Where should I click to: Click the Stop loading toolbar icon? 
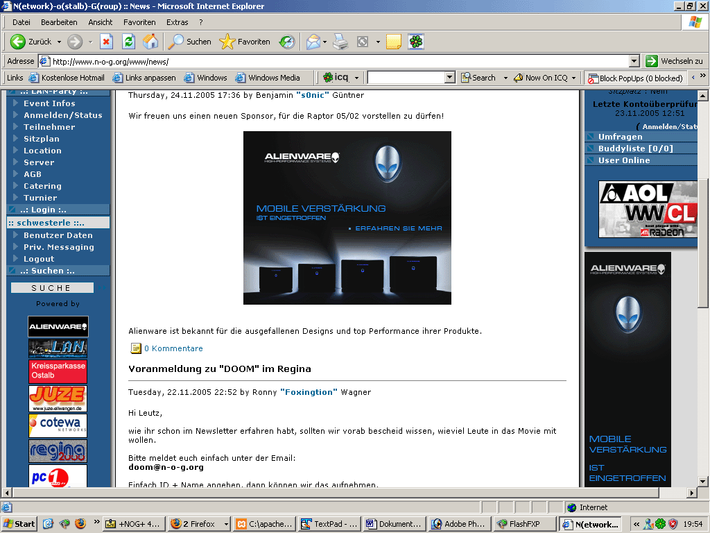click(x=106, y=42)
